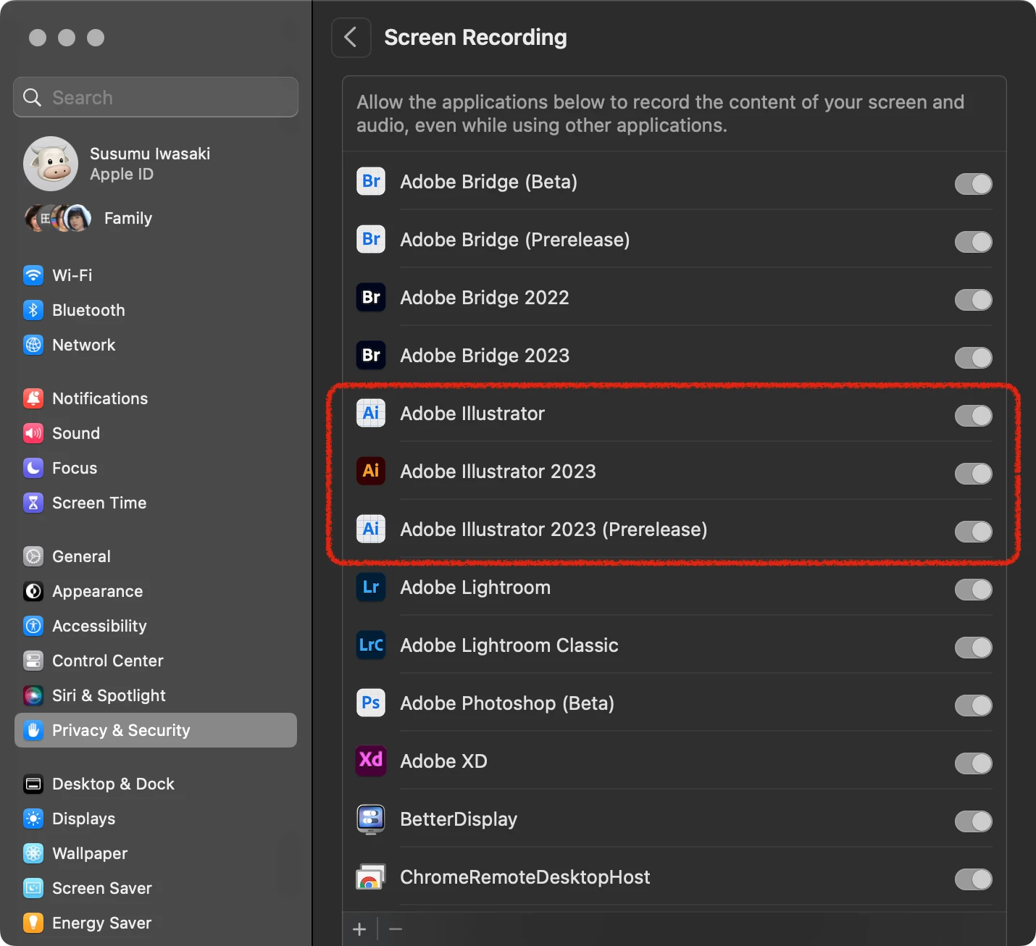Click the Network globe icon

[x=33, y=345]
